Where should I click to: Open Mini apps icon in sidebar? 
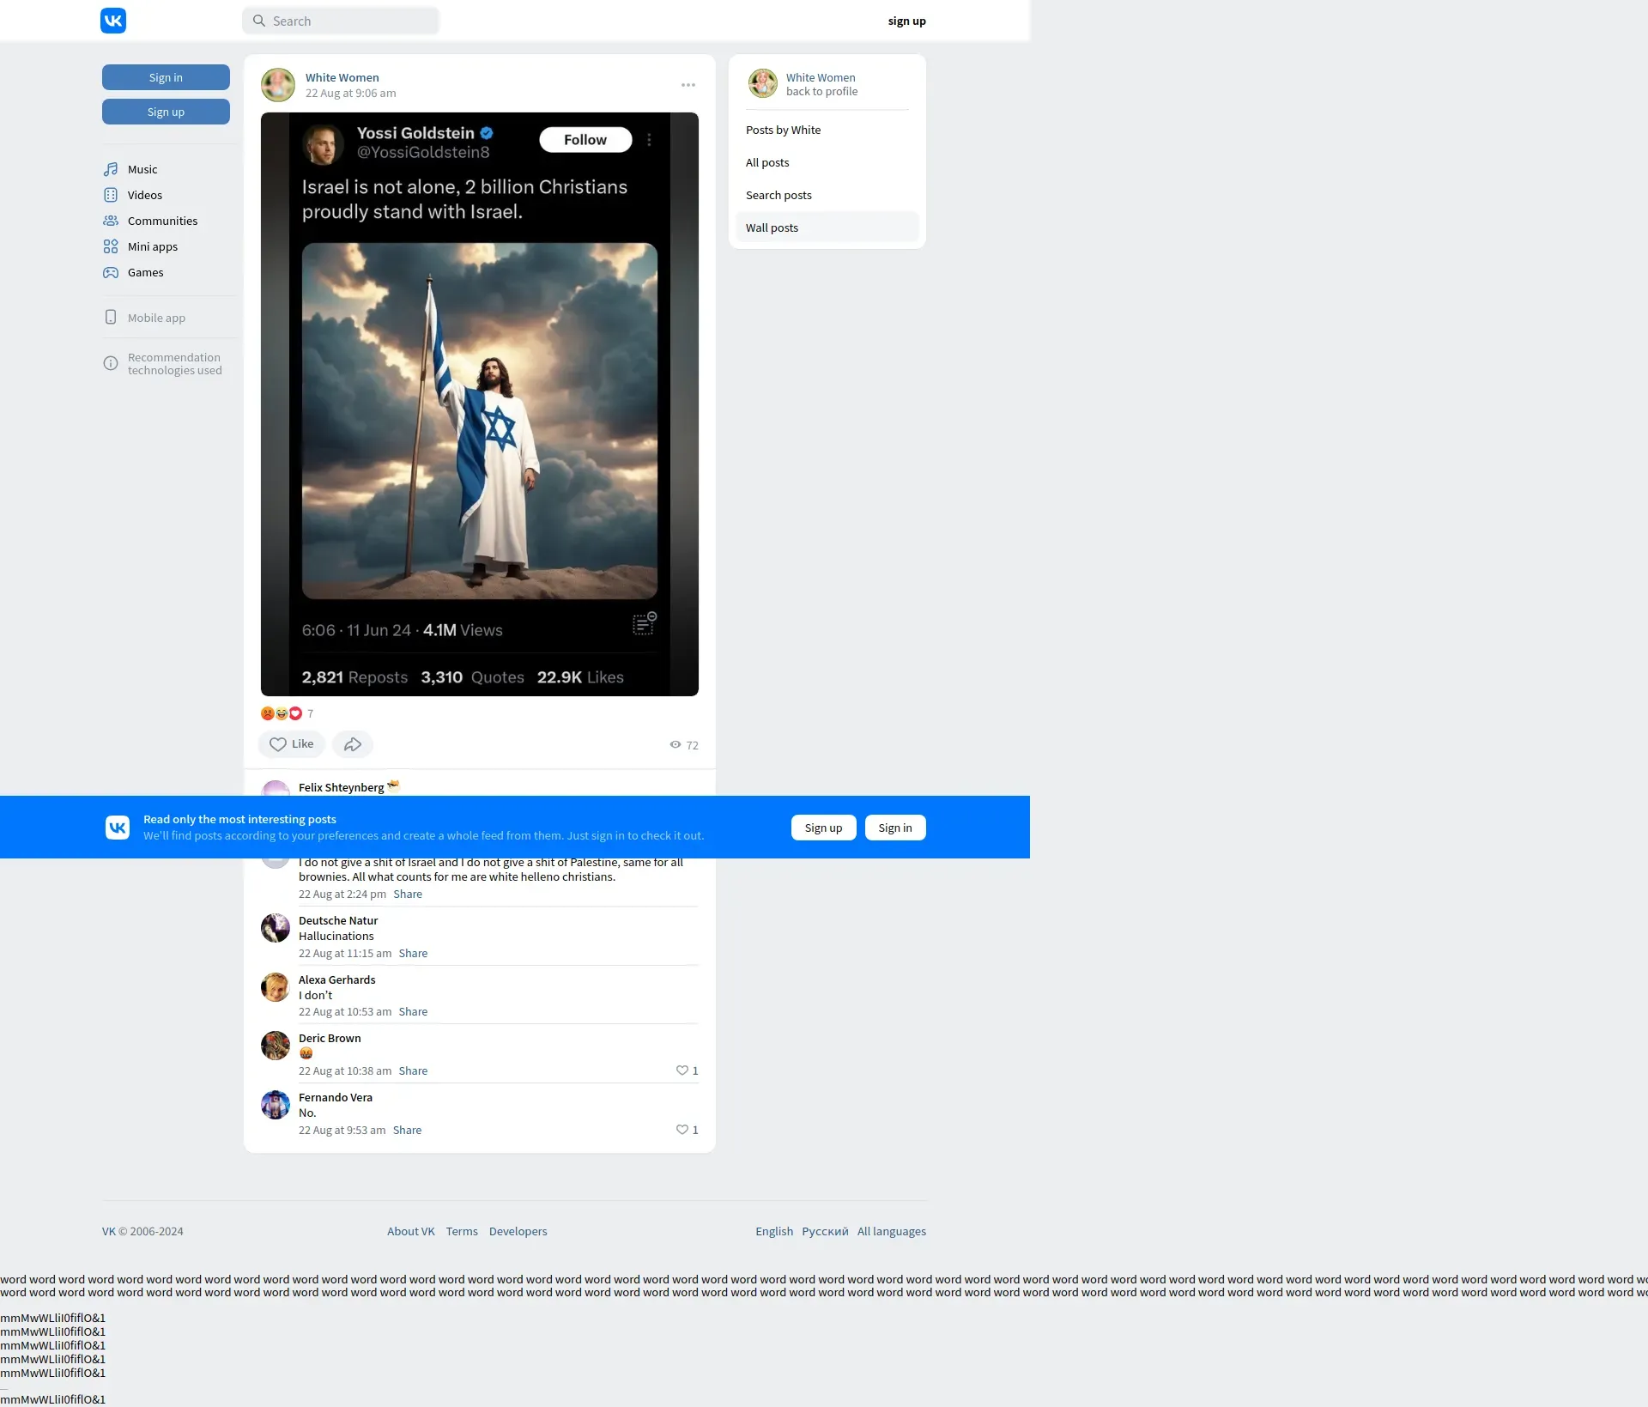pyautogui.click(x=111, y=246)
